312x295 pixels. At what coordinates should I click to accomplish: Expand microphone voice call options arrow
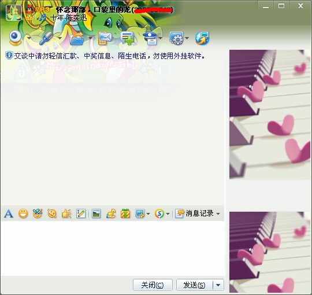pos(60,38)
